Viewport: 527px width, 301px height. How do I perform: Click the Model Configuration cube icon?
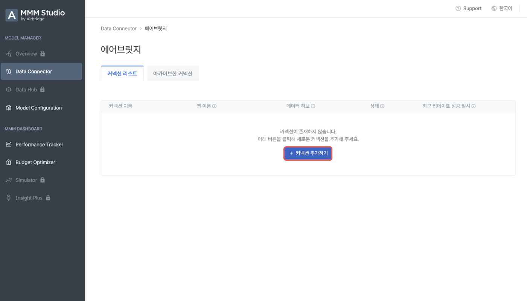click(x=8, y=108)
